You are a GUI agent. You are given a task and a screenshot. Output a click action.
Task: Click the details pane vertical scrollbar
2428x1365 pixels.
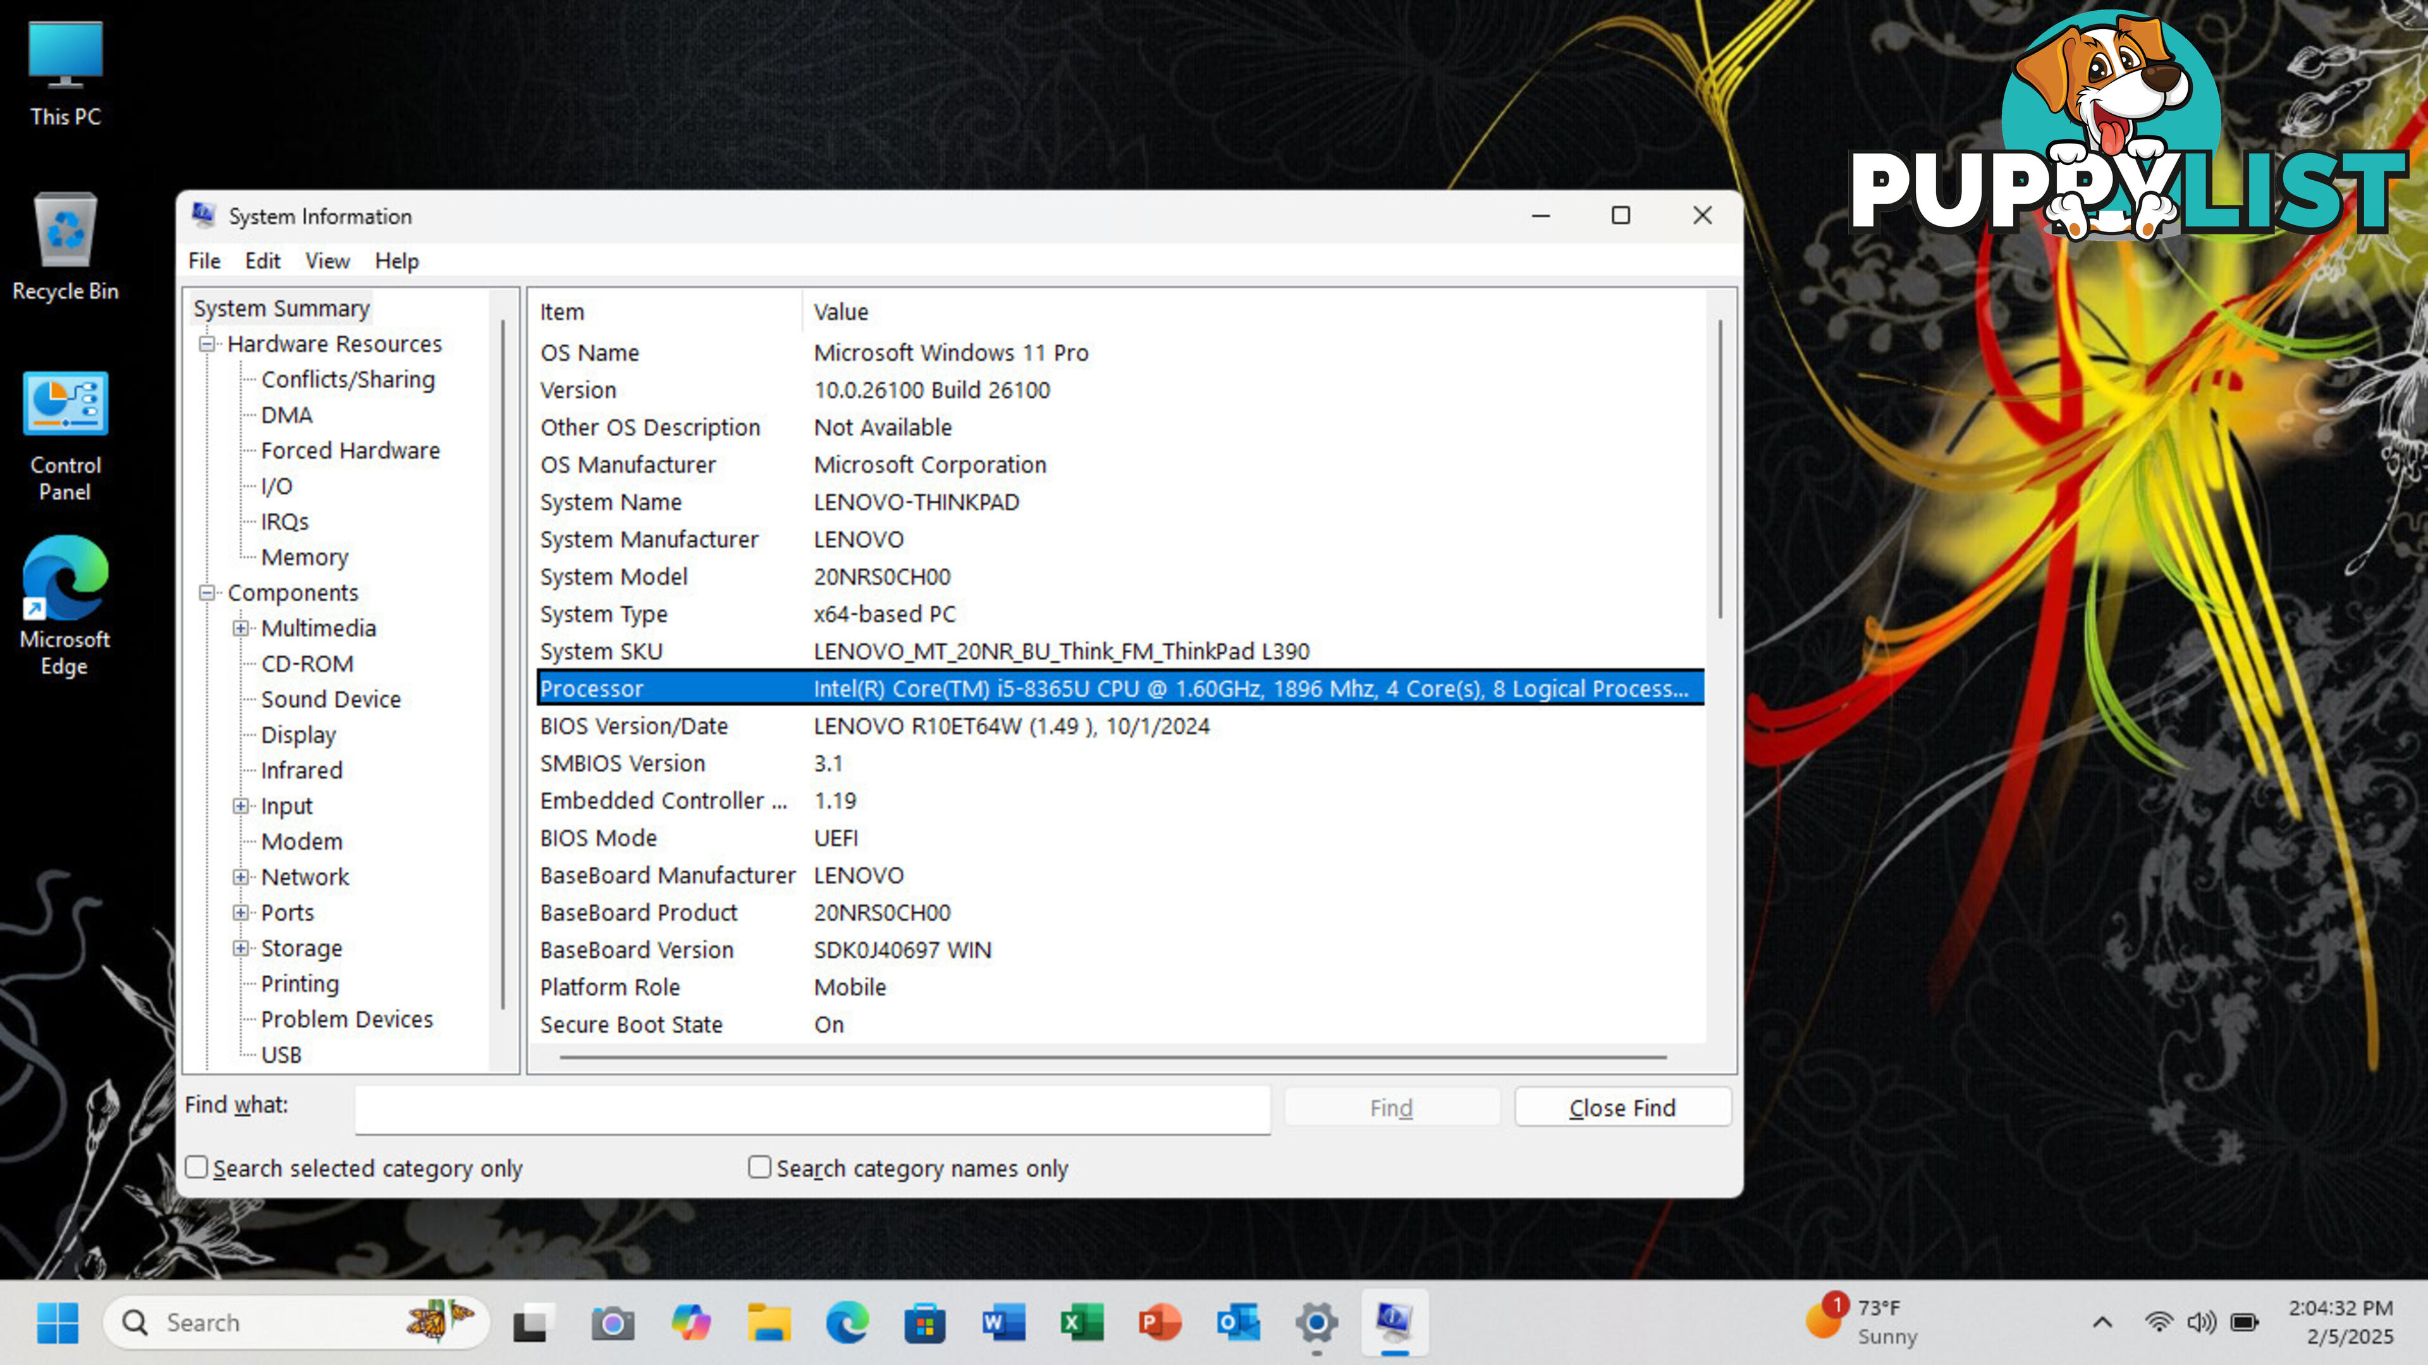(x=1720, y=470)
